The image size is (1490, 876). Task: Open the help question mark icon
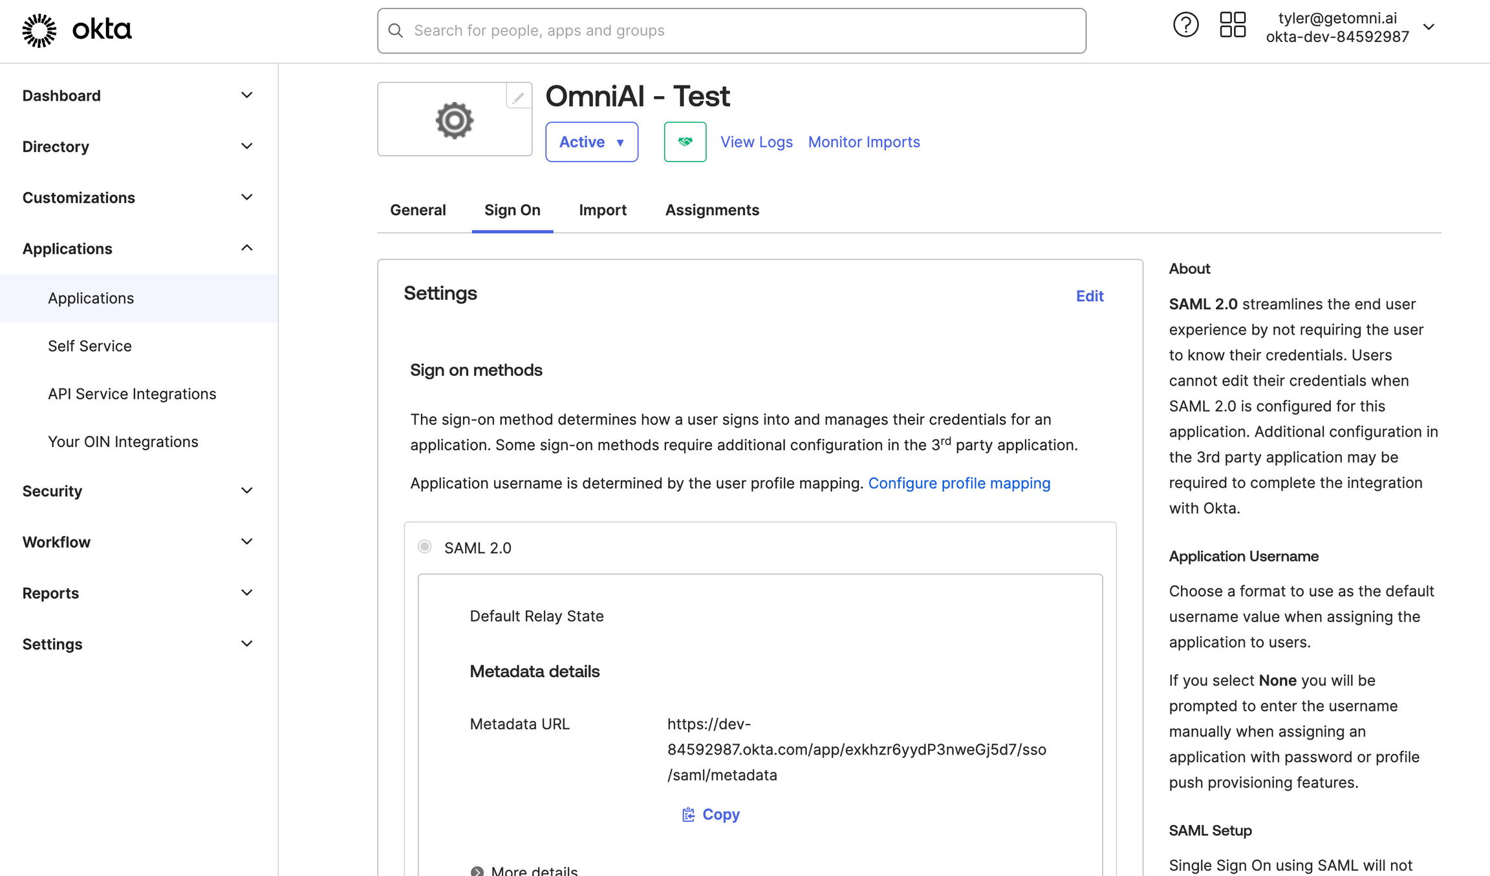coord(1185,25)
